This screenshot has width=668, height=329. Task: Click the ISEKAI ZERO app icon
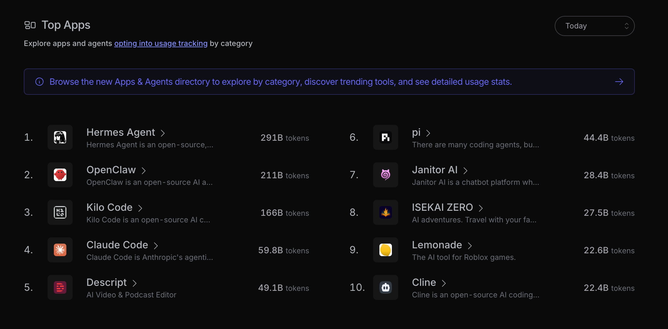click(x=386, y=212)
